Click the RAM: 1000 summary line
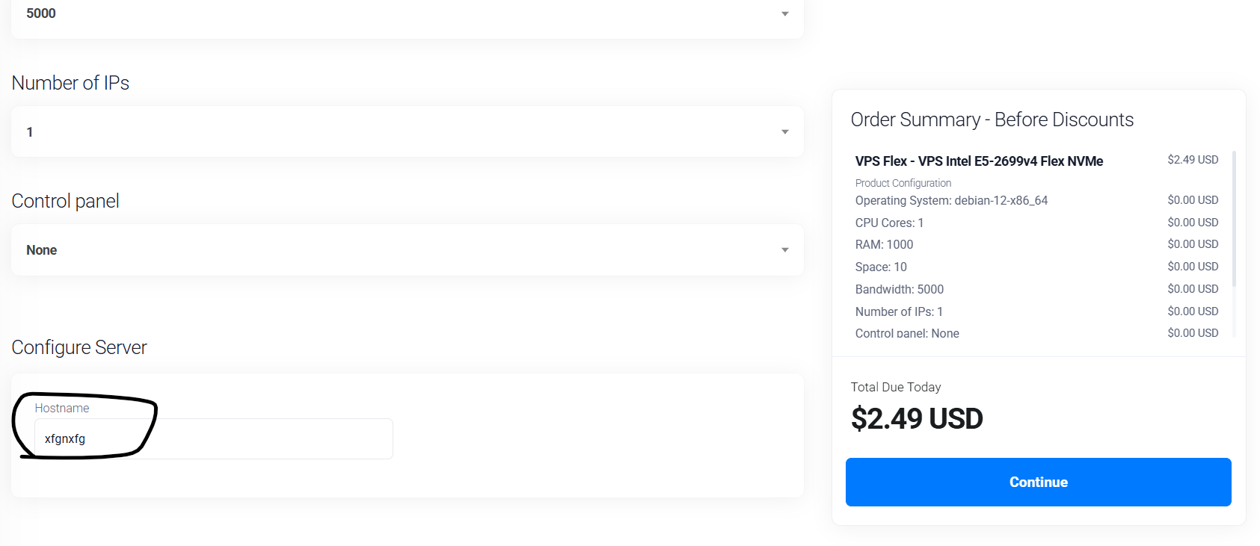 click(884, 245)
